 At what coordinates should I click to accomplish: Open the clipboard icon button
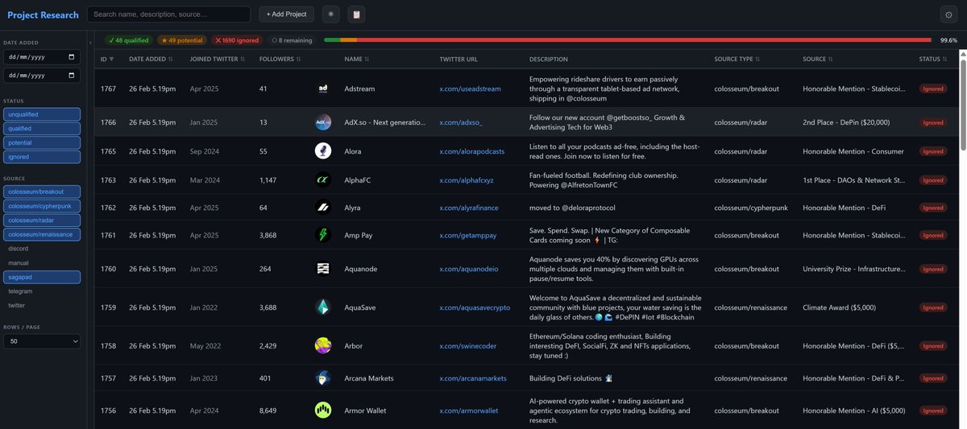click(356, 14)
